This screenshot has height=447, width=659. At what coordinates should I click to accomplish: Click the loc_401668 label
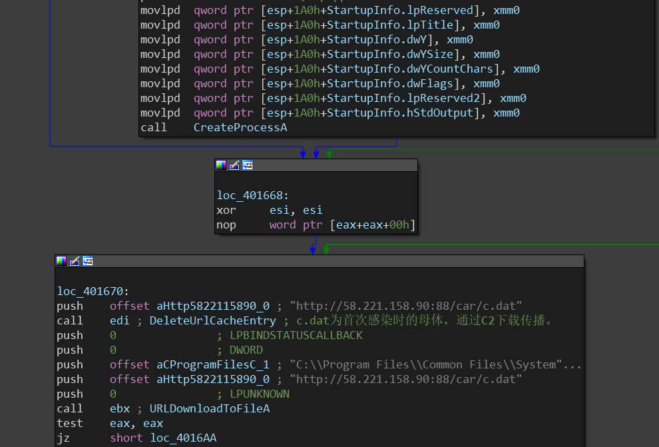(x=250, y=196)
